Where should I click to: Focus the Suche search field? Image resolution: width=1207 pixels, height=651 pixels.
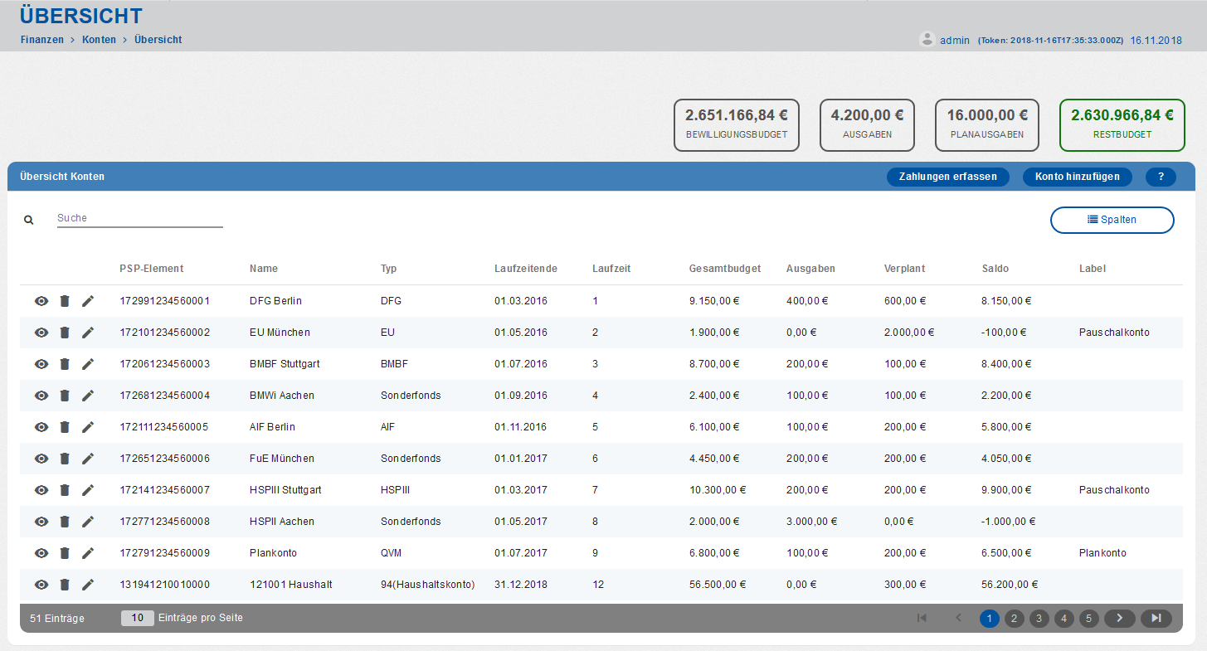coord(139,218)
